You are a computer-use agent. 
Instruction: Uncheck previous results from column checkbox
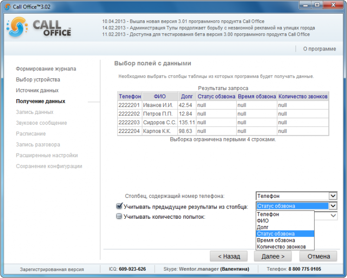pos(119,206)
